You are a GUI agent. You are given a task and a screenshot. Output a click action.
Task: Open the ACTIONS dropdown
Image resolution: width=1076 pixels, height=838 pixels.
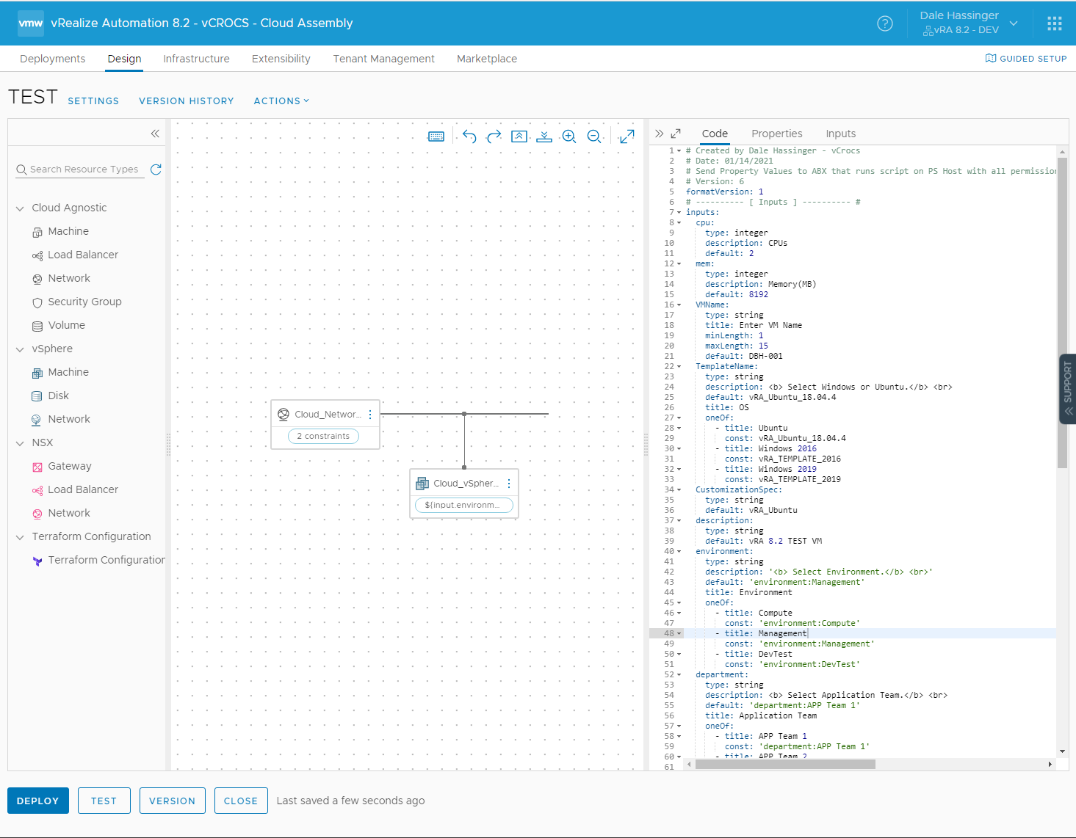281,101
